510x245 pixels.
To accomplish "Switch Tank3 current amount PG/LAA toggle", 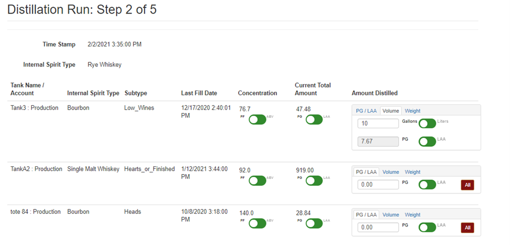I will pos(314,119).
